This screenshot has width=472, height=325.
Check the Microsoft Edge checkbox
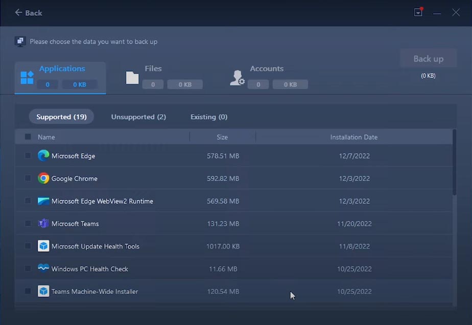(28, 155)
